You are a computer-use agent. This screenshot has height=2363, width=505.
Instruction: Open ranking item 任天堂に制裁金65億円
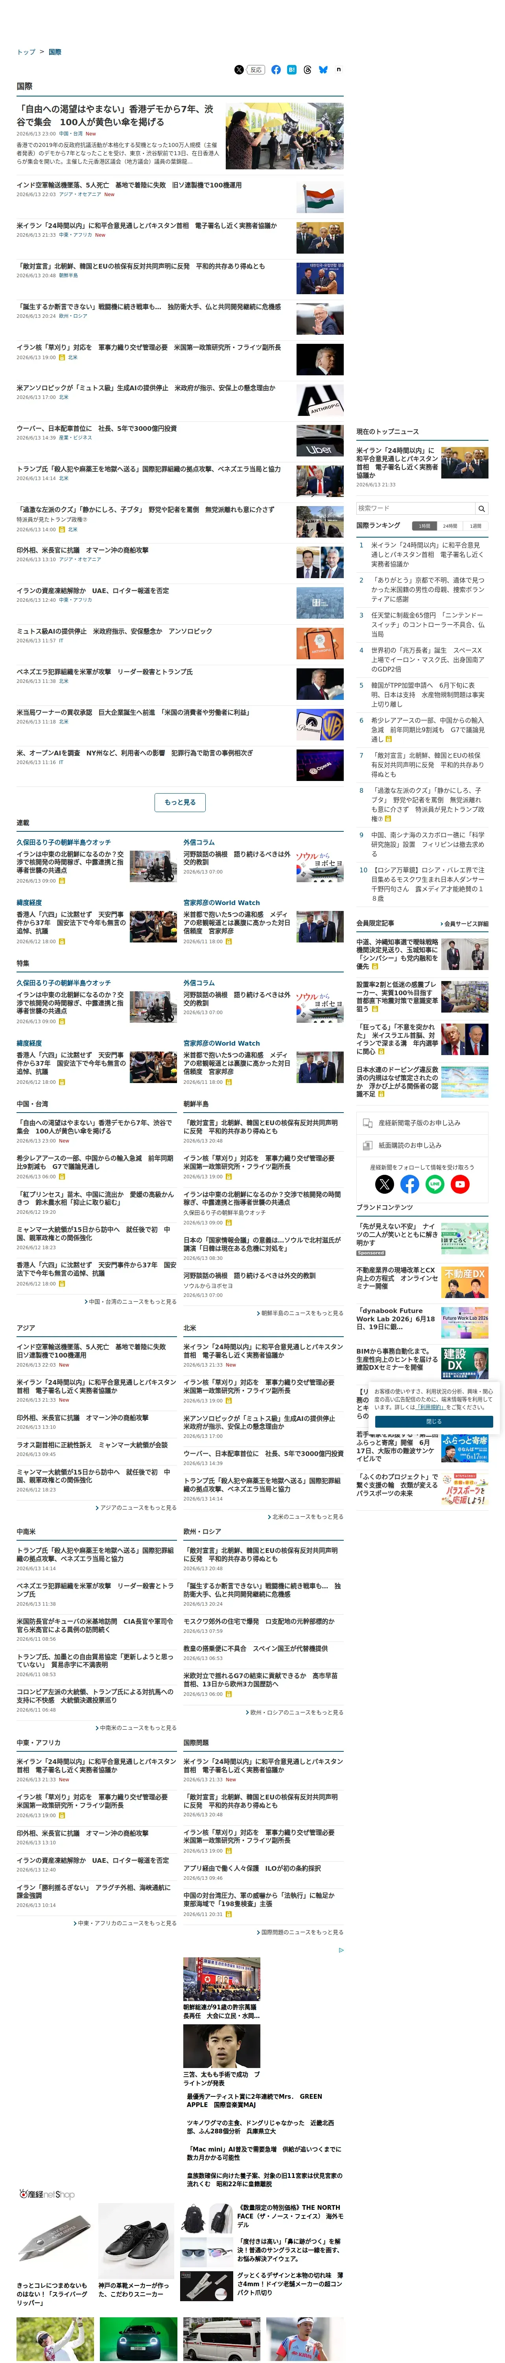(x=427, y=625)
